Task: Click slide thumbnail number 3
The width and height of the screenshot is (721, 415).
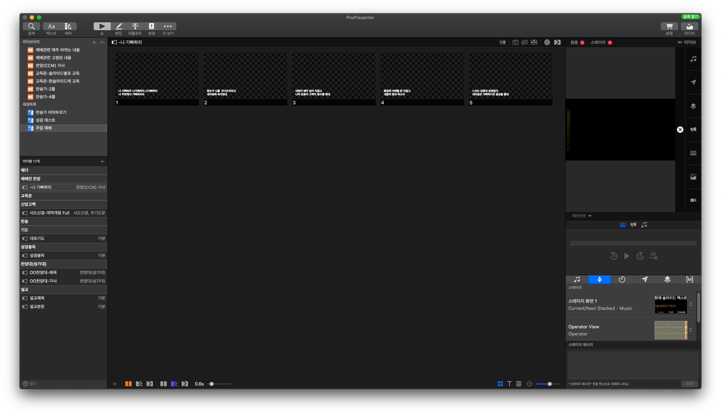Action: 334,79
